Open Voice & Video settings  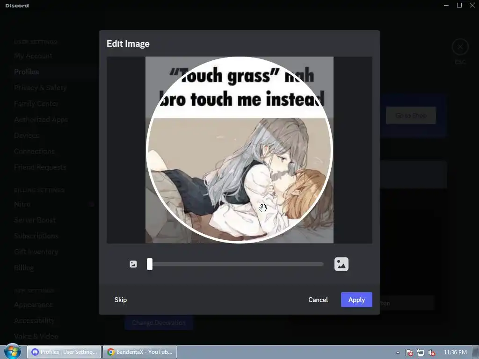click(x=36, y=336)
